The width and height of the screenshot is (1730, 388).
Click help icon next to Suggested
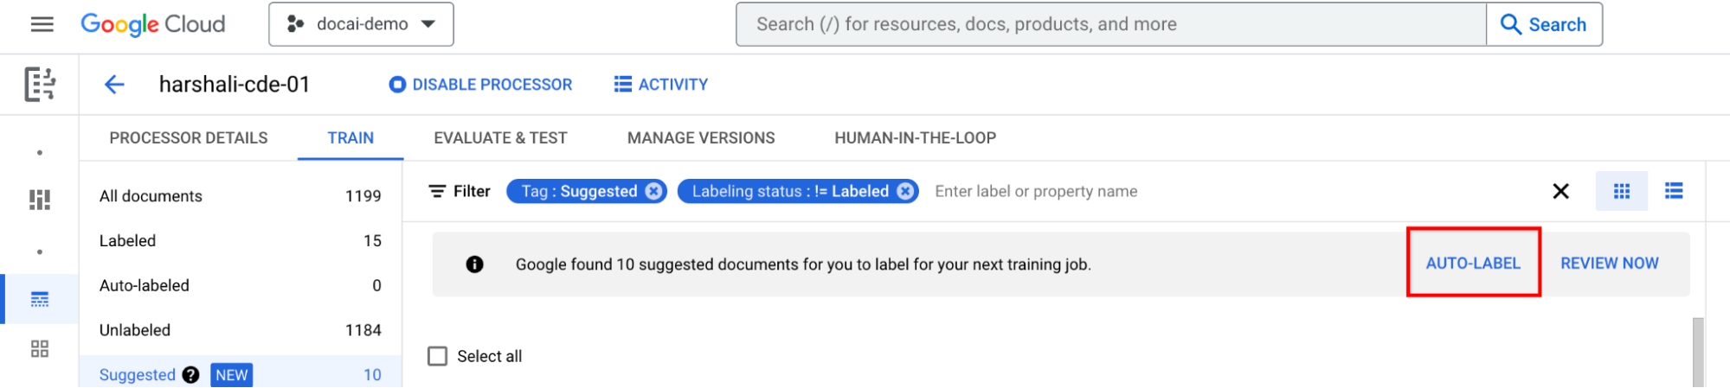pyautogui.click(x=191, y=375)
